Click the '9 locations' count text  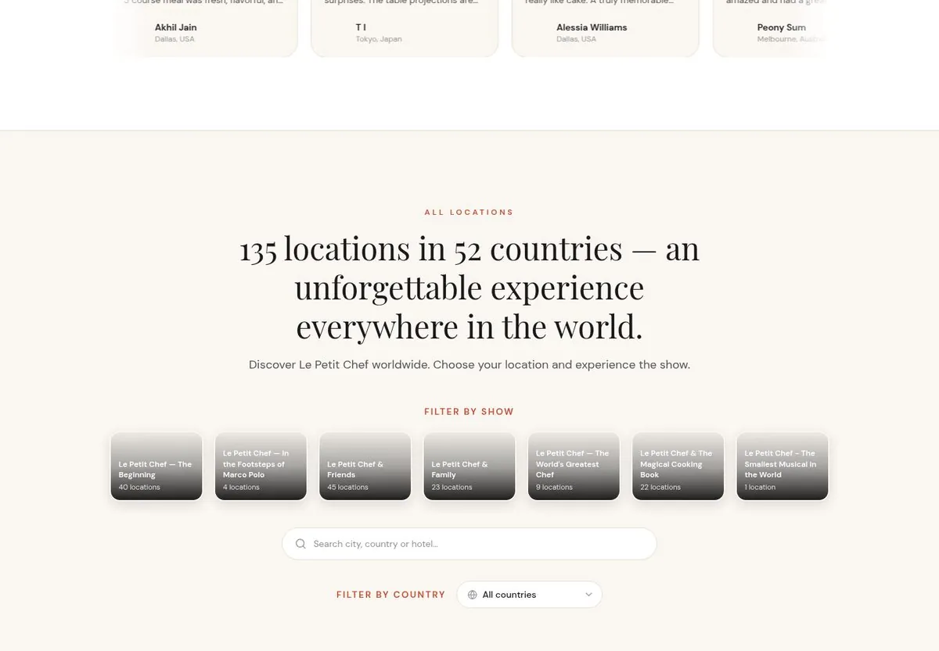pyautogui.click(x=554, y=488)
